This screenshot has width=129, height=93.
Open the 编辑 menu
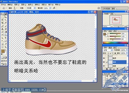[x=10, y=5]
